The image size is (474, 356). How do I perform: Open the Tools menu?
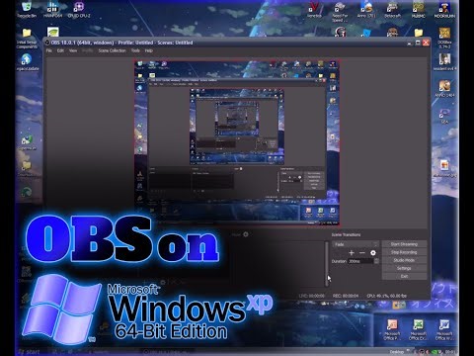click(x=135, y=50)
